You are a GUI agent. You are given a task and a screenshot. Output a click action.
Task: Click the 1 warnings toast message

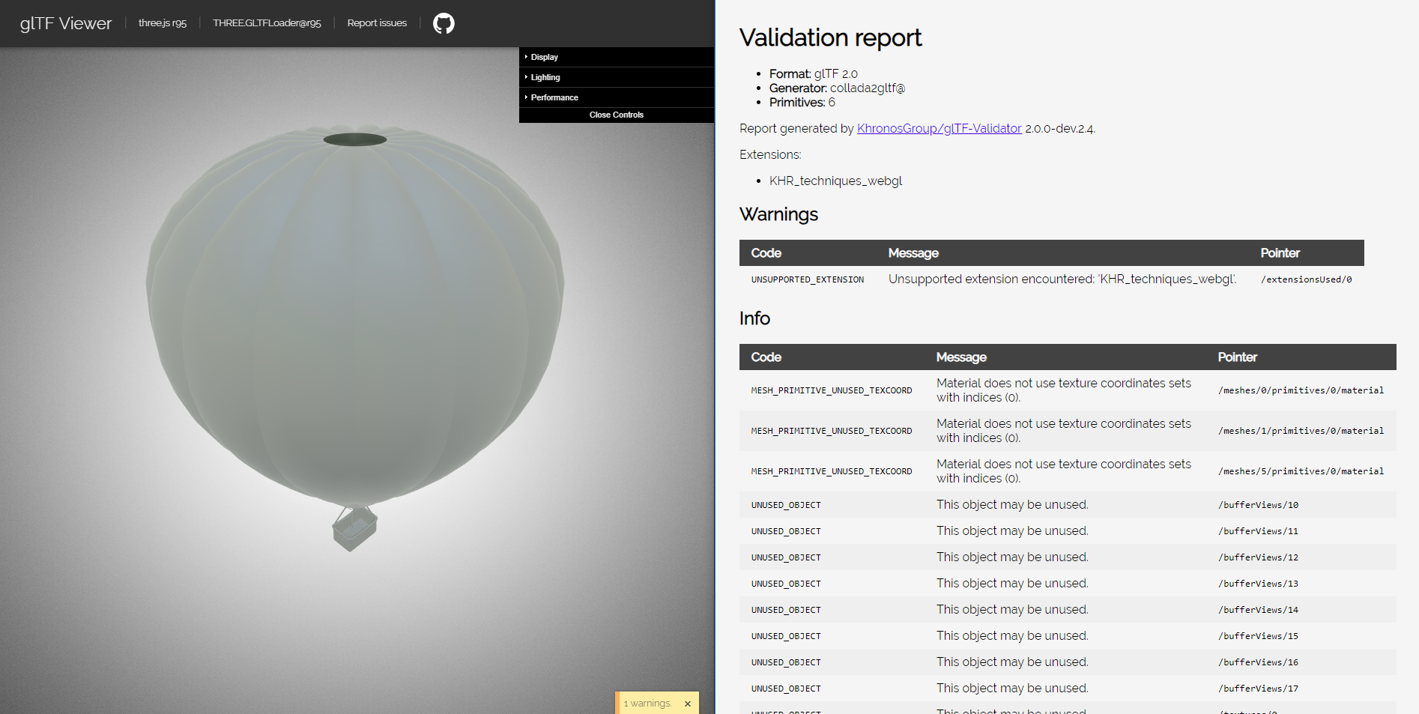pos(646,704)
